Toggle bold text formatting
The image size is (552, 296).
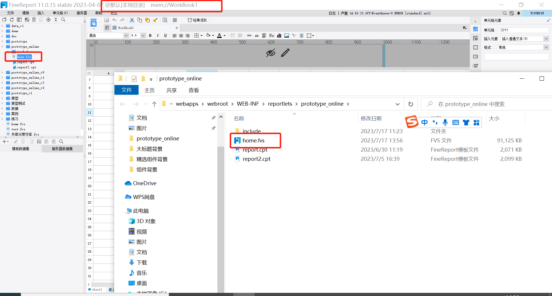pos(150,36)
